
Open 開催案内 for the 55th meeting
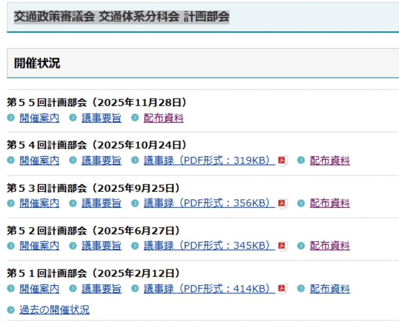click(x=39, y=118)
